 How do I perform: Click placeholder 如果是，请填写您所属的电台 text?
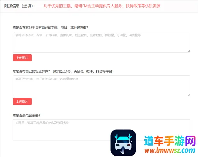pyautogui.click(x=42, y=123)
